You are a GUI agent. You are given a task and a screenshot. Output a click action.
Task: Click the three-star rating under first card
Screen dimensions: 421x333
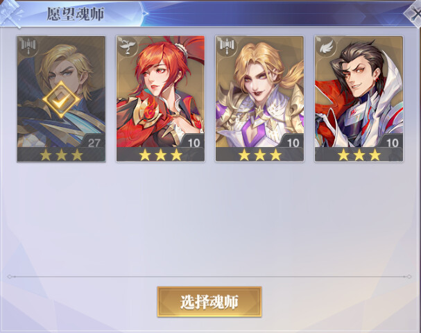(x=61, y=155)
